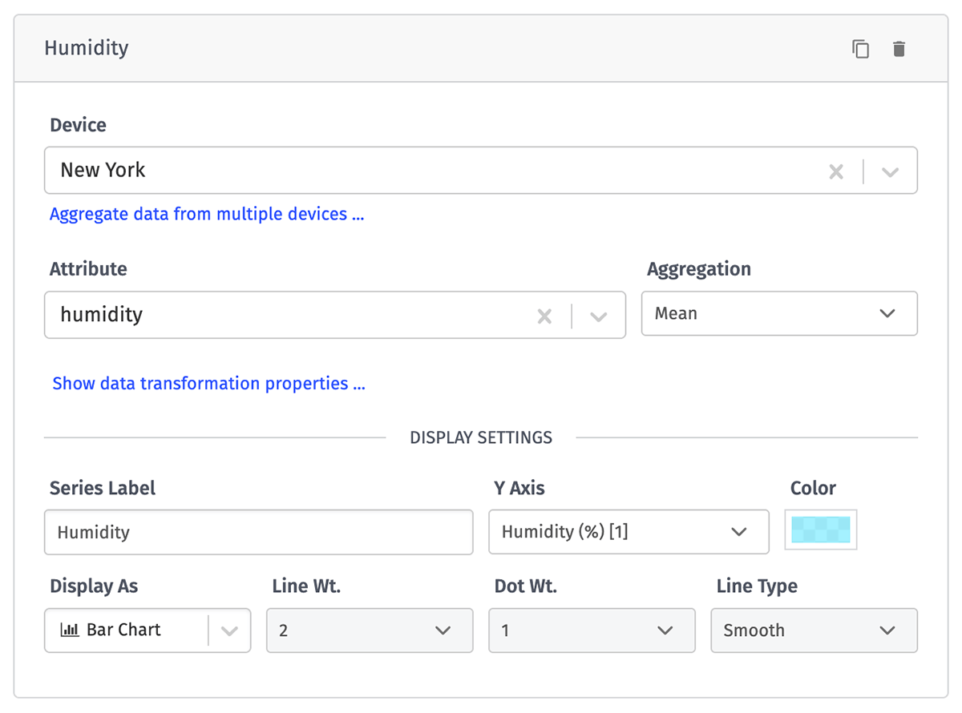Viewport: 962px width, 713px height.
Task: Delete the Humidity series with trash icon
Action: (x=899, y=49)
